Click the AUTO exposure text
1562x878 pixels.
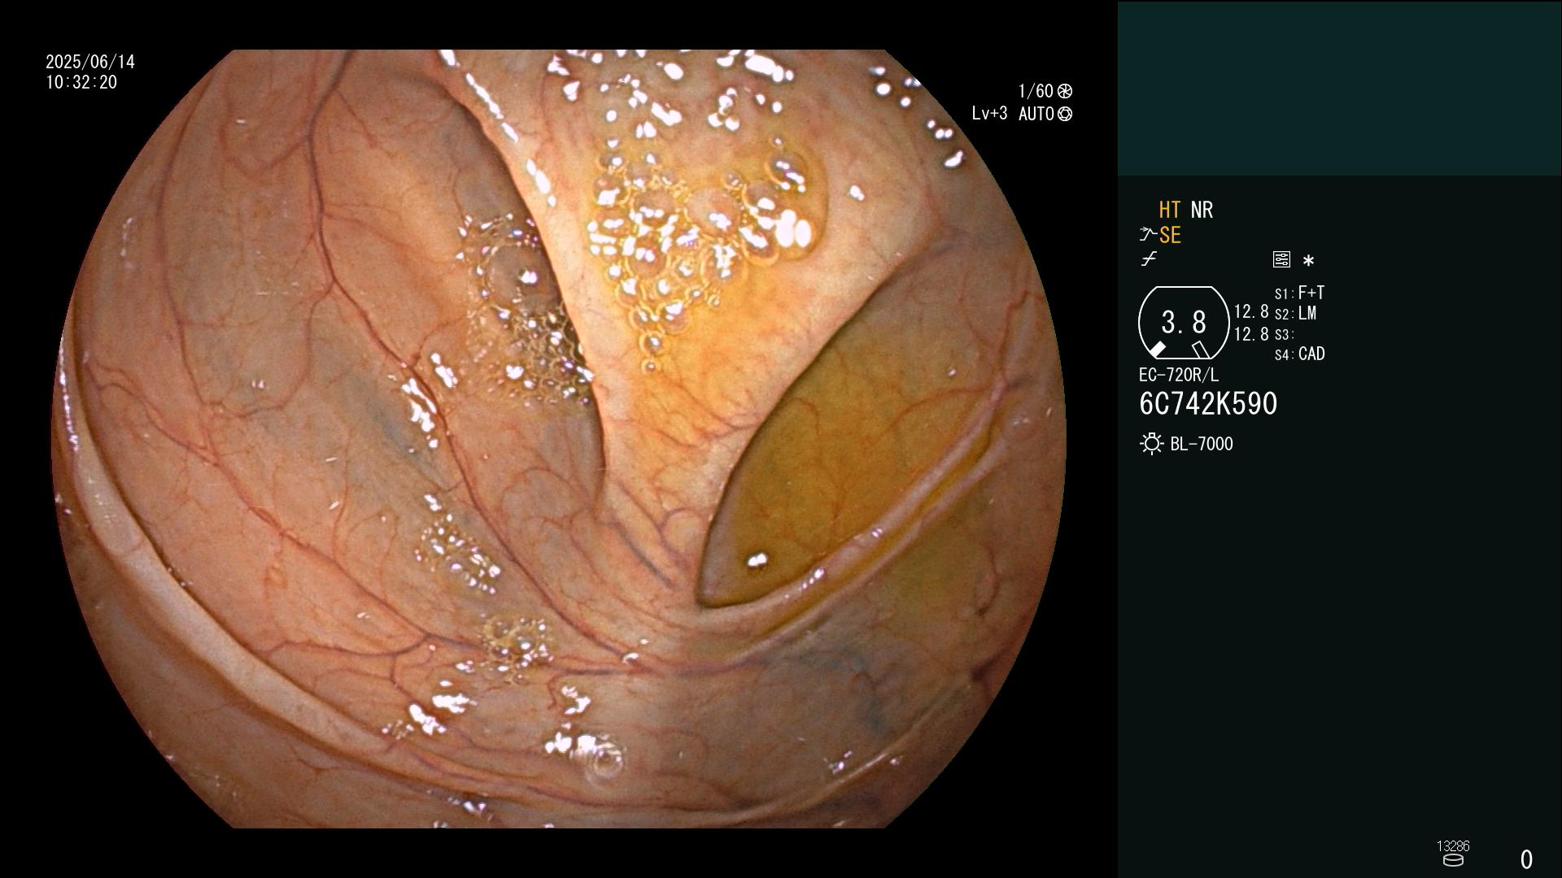1036,114
